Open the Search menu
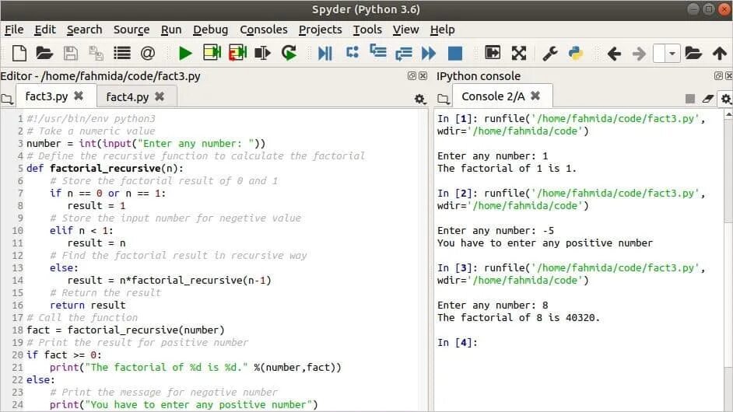This screenshot has width=733, height=412. coord(84,30)
